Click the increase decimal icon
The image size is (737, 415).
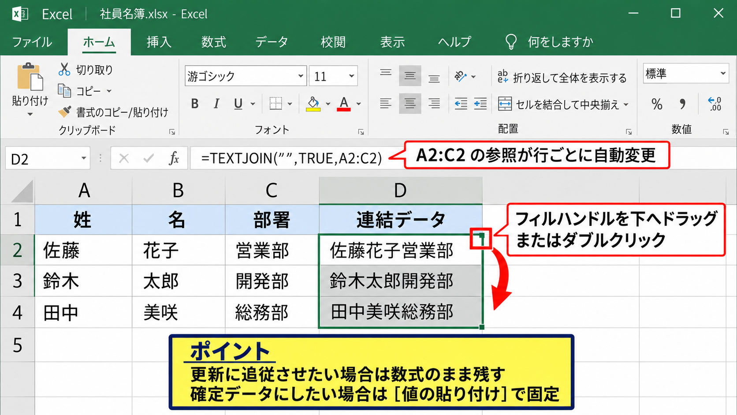click(x=715, y=104)
